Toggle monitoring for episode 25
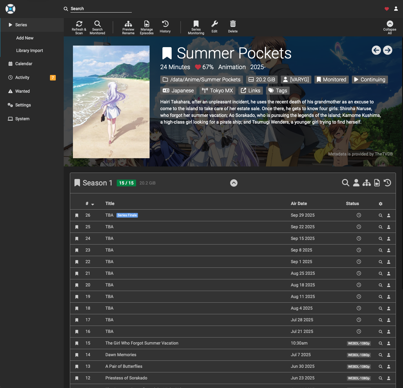This screenshot has width=403, height=388. point(77,227)
